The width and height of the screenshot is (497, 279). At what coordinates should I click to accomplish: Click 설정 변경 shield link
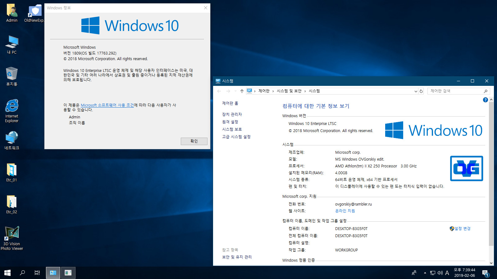tap(460, 228)
